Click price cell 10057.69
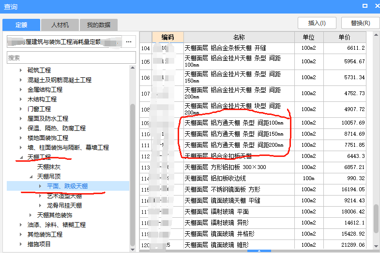Image resolution: width=380 pixels, height=253 pixels. pyautogui.click(x=345, y=123)
